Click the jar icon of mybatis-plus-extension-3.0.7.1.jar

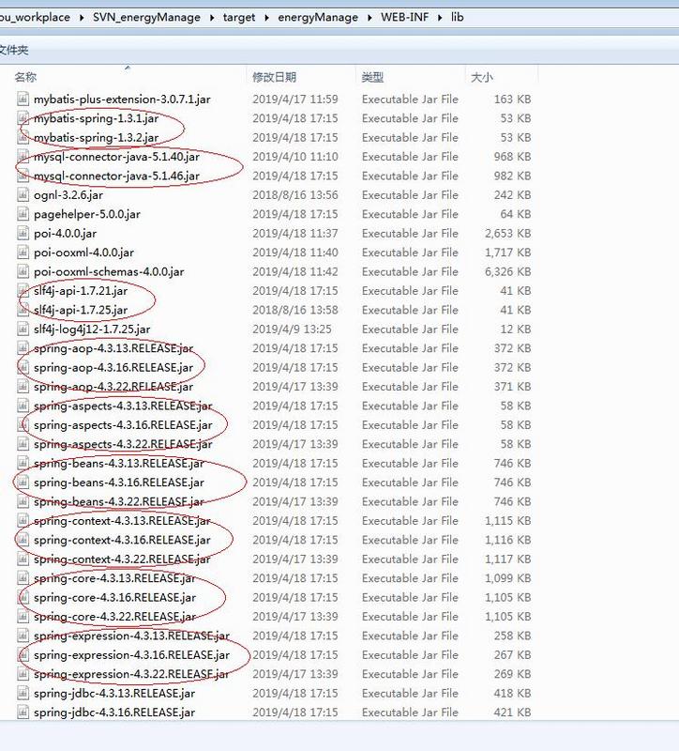23,100
